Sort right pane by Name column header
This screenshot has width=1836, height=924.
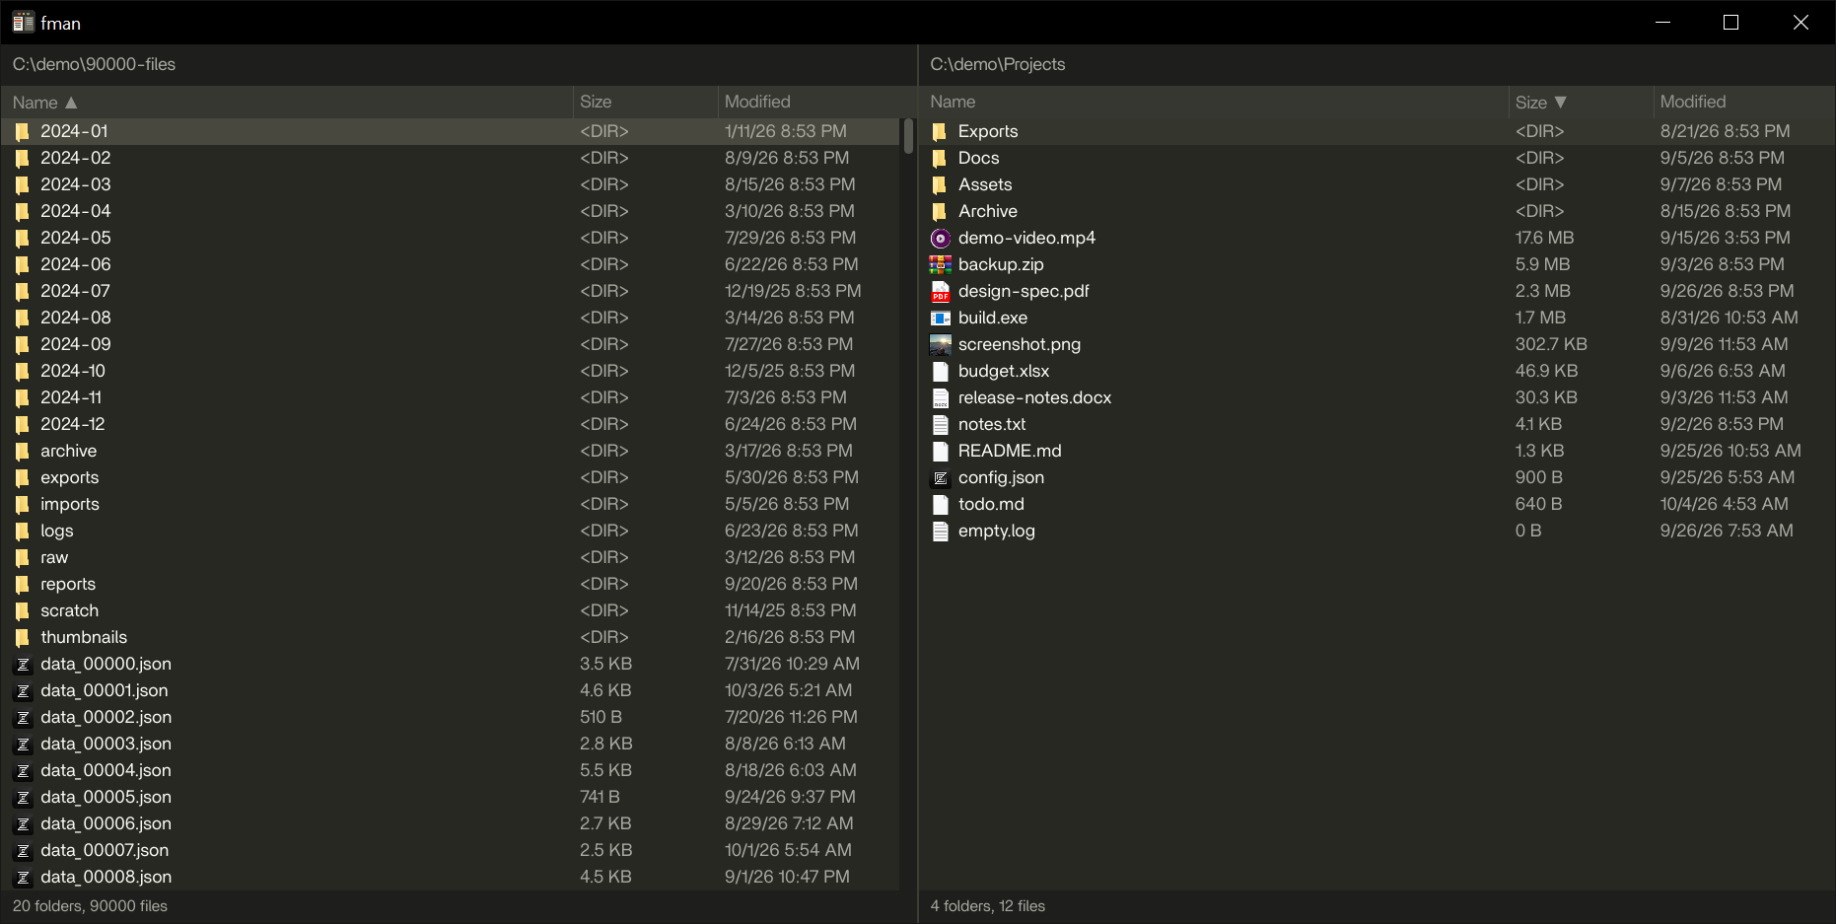(1214, 102)
